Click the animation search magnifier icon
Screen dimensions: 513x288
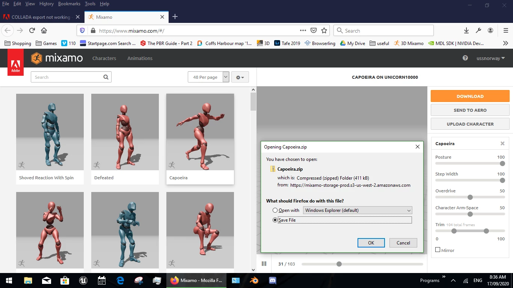coord(106,77)
